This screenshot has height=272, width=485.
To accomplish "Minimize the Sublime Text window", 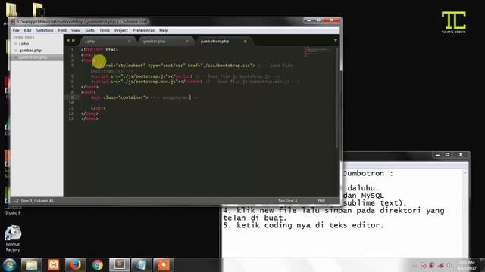I will click(x=309, y=20).
